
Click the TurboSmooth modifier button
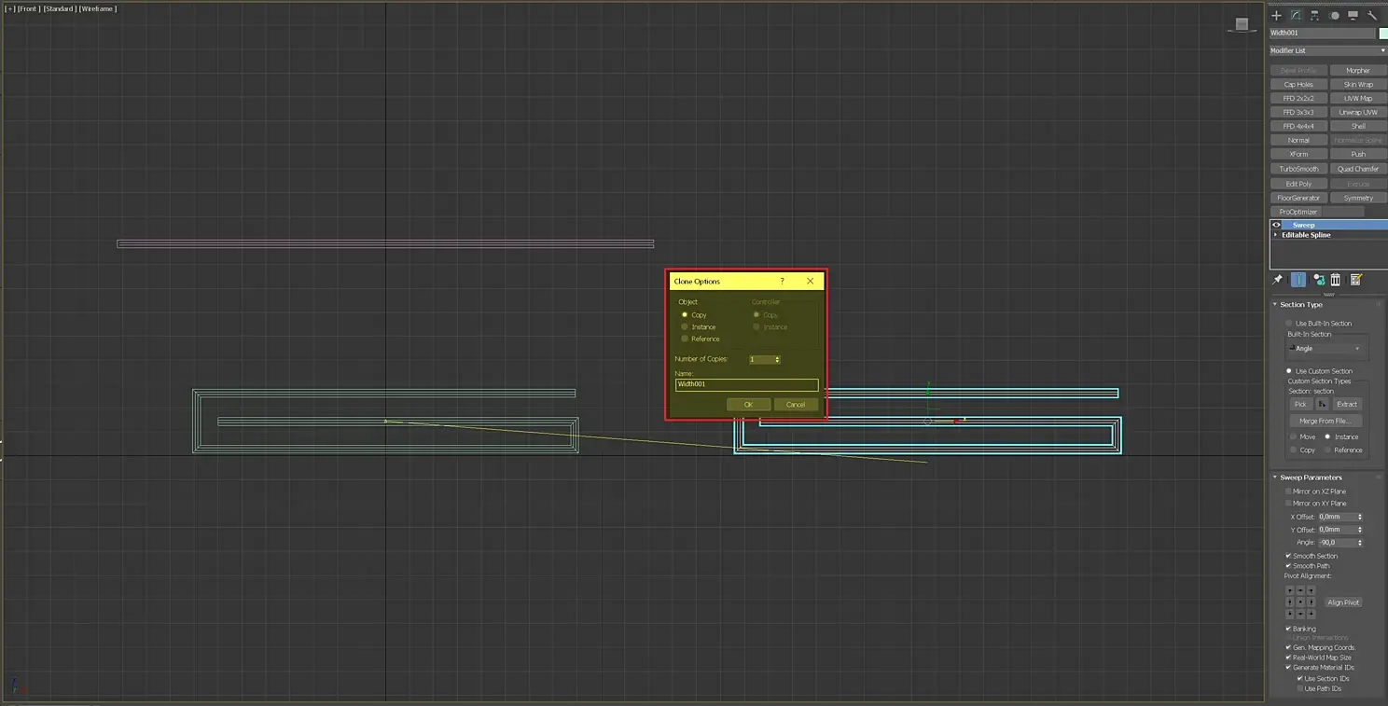[x=1298, y=169]
